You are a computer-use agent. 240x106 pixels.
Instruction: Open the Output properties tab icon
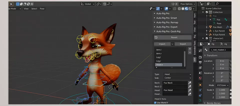tap(200, 62)
